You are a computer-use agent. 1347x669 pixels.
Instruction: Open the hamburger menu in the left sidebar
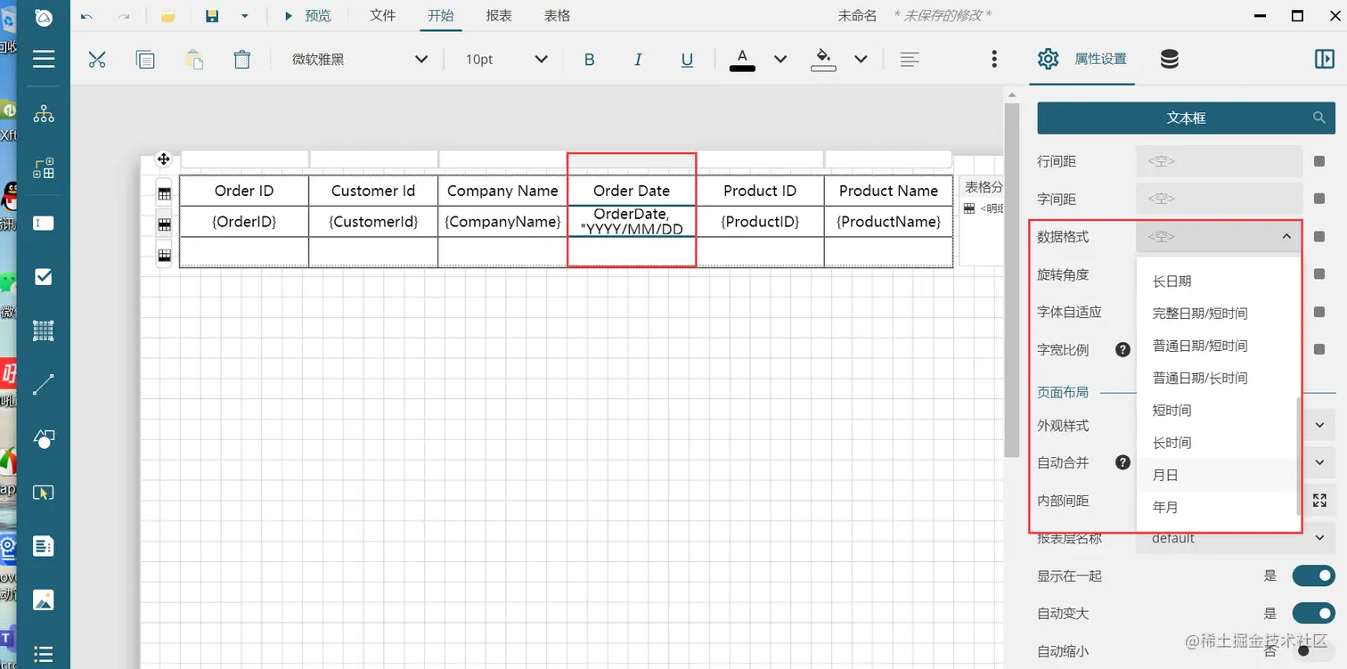coord(44,59)
